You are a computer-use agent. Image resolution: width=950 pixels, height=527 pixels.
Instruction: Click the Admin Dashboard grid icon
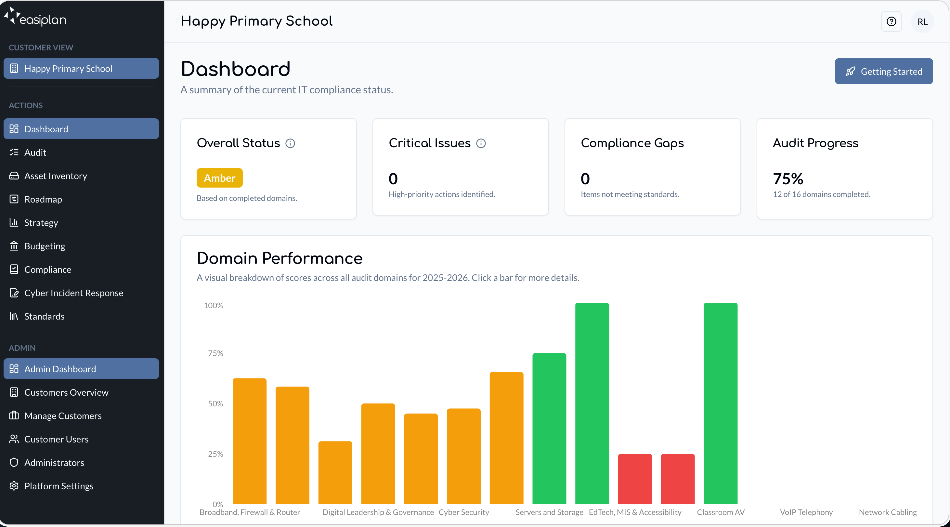(14, 368)
